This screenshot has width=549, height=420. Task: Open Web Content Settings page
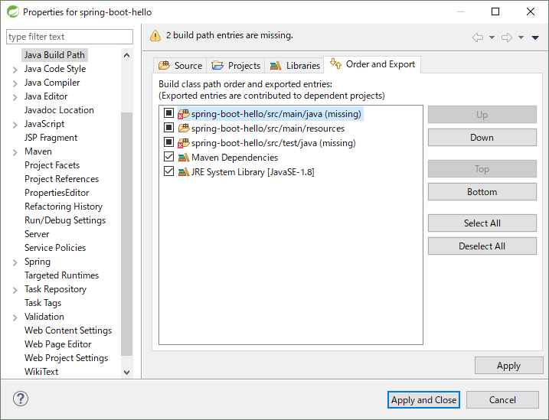pyautogui.click(x=68, y=330)
